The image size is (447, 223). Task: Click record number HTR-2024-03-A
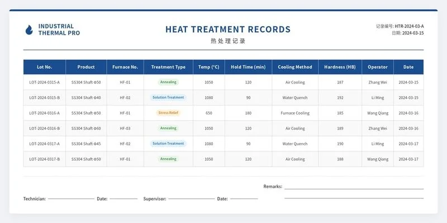pos(409,26)
